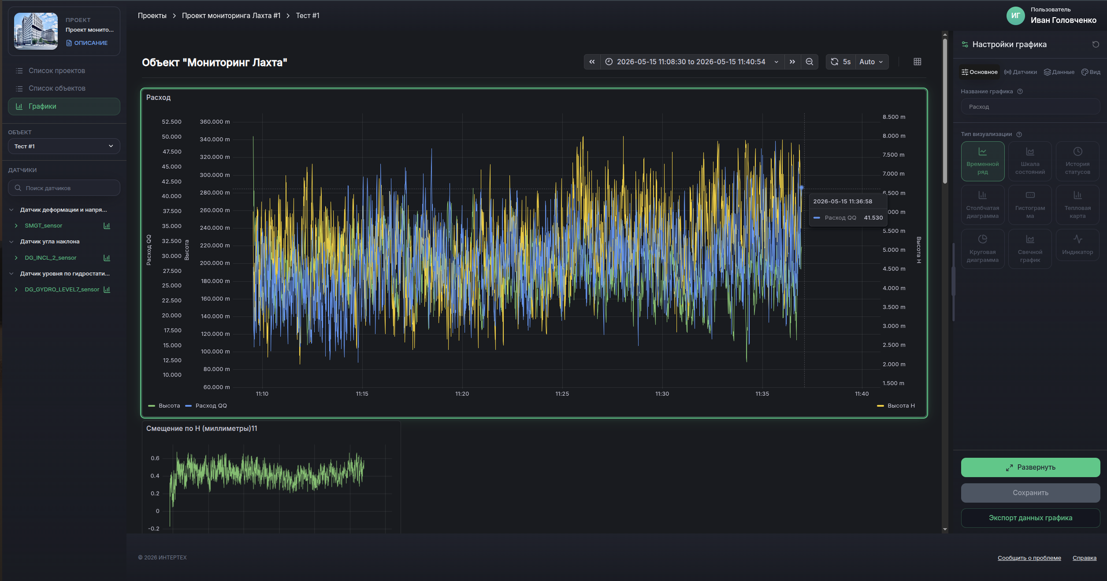Switch to the Основное settings tab
1107x581 pixels.
[x=979, y=72]
